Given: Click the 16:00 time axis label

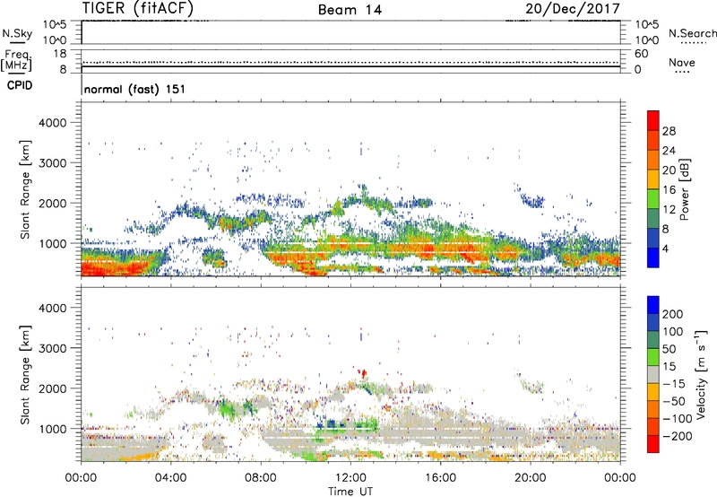Looking at the screenshot, I should coord(440,478).
